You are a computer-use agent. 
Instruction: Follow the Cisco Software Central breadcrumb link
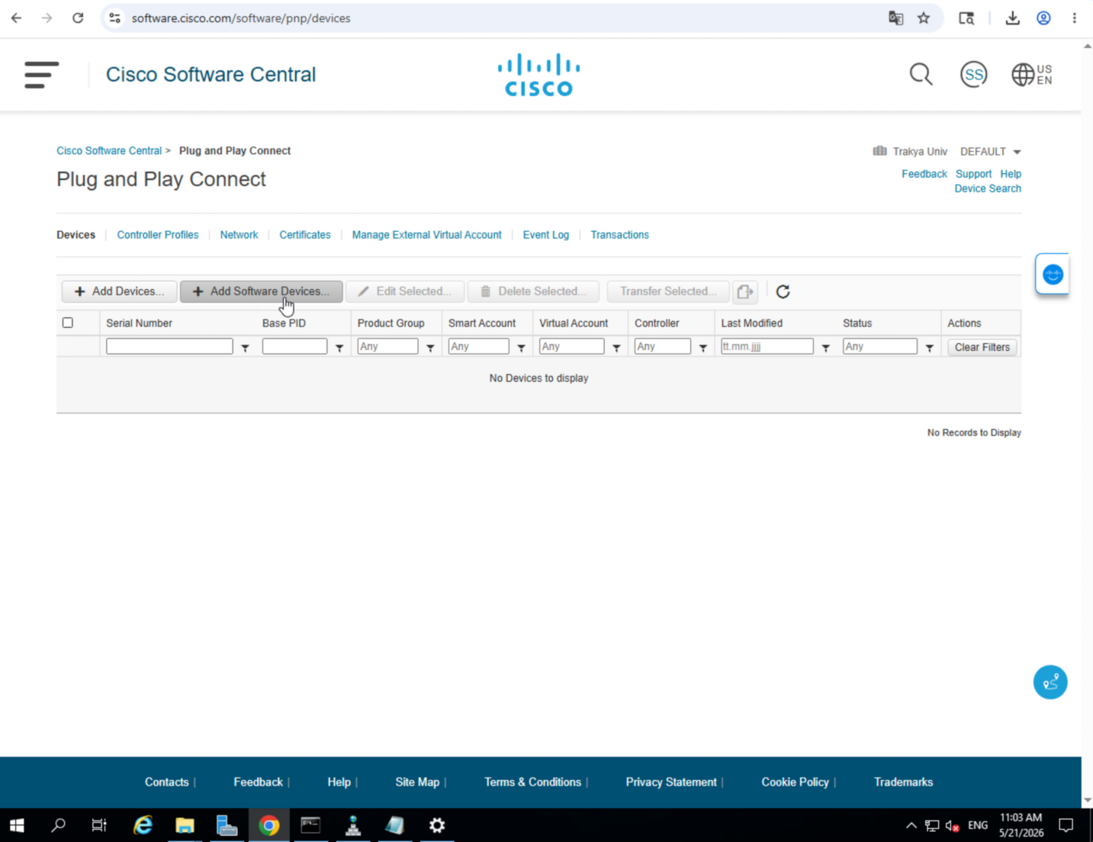[109, 151]
